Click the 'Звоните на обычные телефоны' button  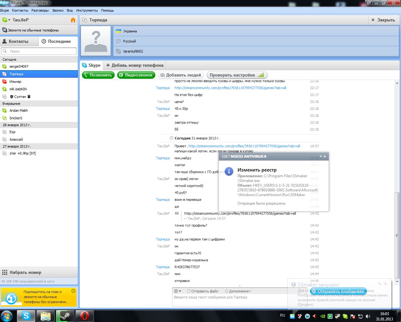pyautogui.click(x=39, y=30)
